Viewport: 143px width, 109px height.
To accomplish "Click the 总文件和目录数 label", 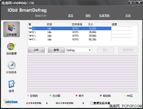I will click(34, 103).
